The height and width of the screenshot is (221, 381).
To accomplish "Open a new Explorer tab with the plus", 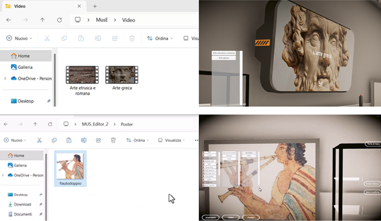I will [x=95, y=6].
